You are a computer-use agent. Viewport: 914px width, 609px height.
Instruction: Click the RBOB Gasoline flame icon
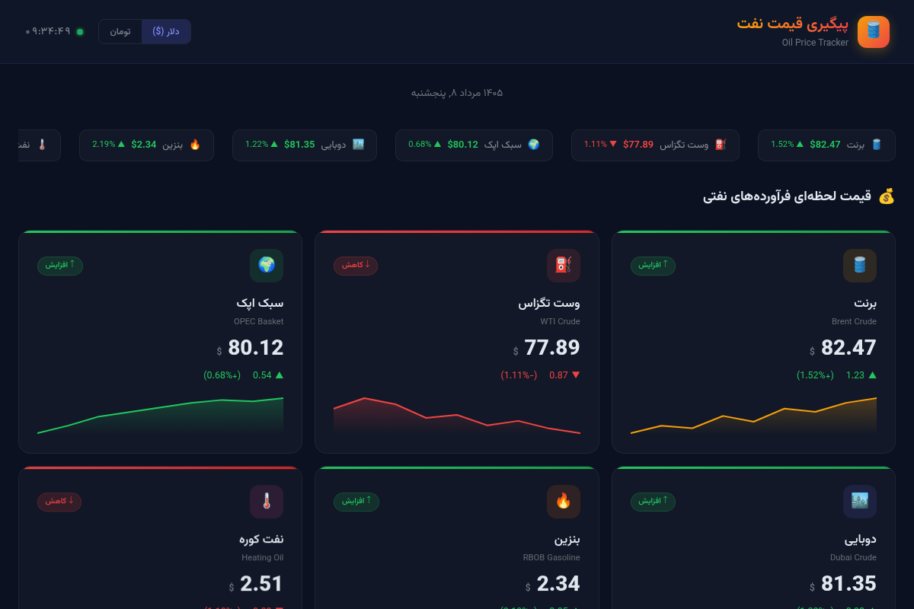[x=564, y=502]
